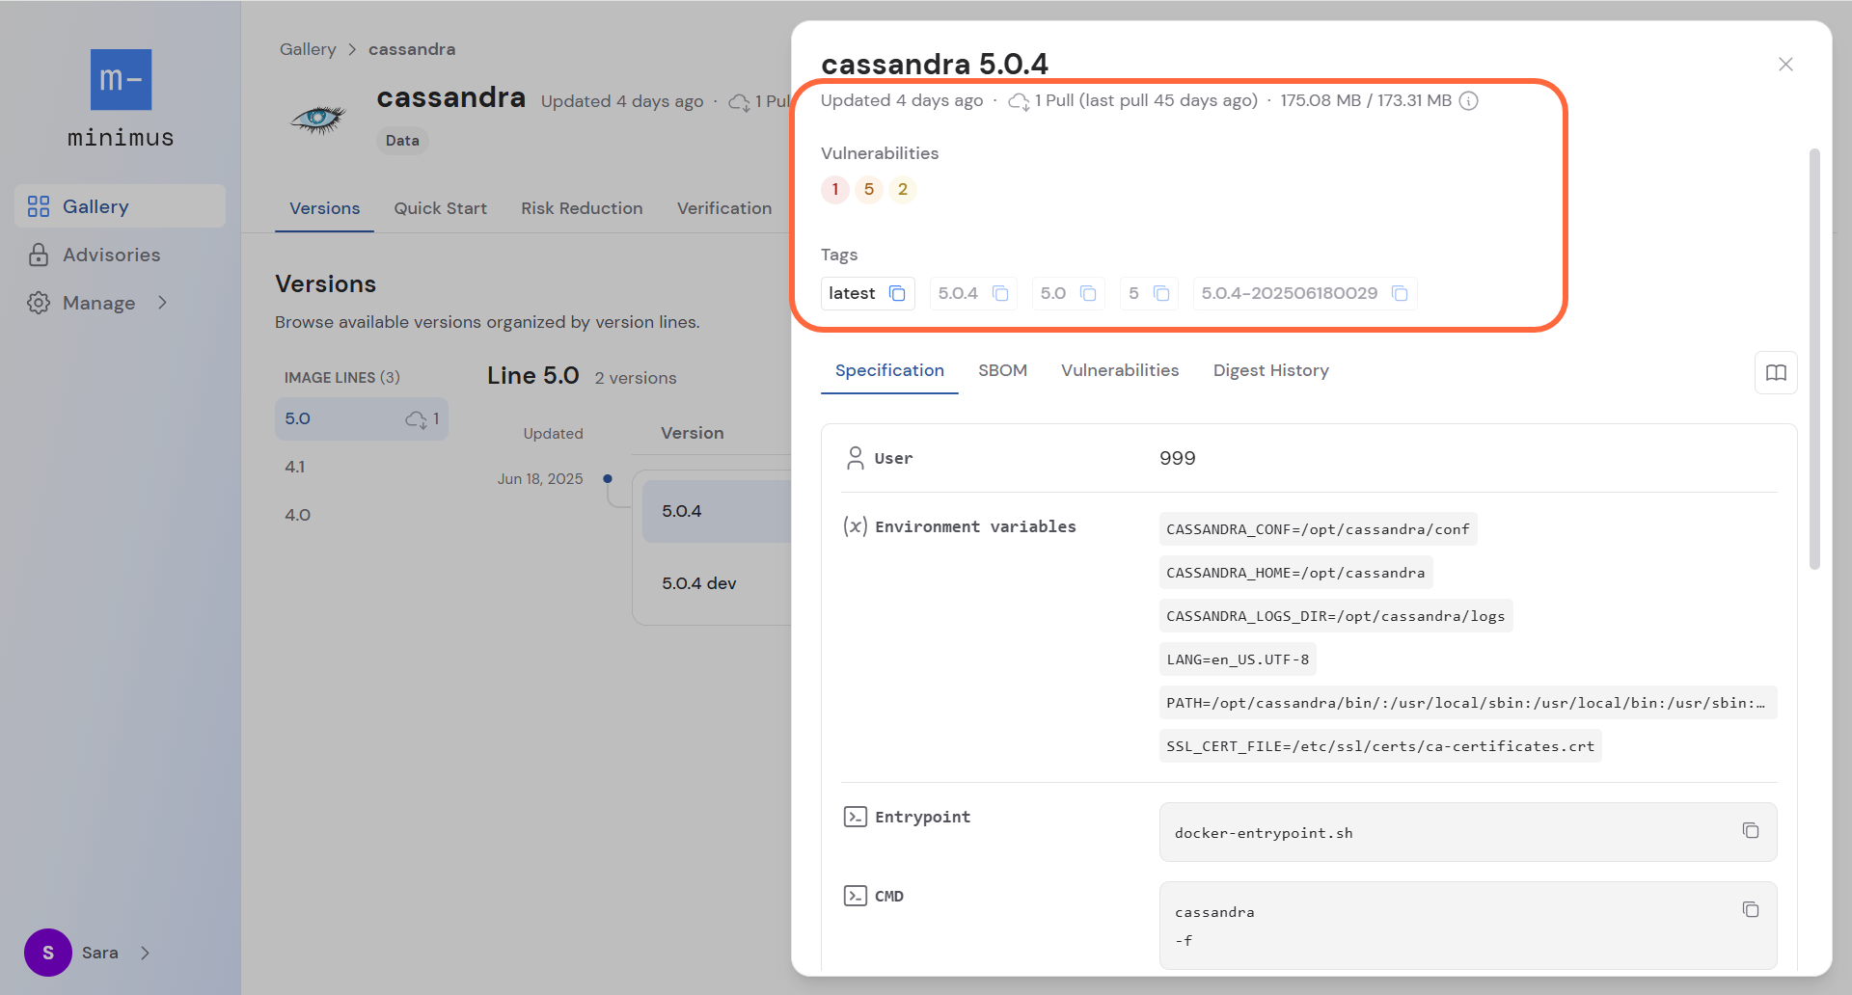Click the CASSANDRA_LOGS_DIR environment variable
Viewport: 1852px width, 995px height.
[x=1336, y=616]
